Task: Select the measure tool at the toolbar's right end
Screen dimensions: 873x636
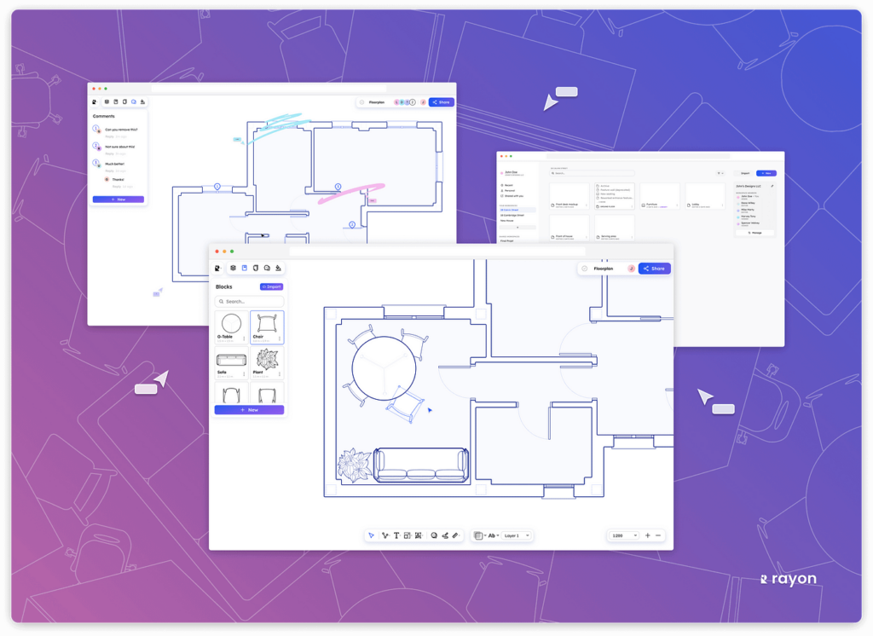Action: click(x=454, y=535)
